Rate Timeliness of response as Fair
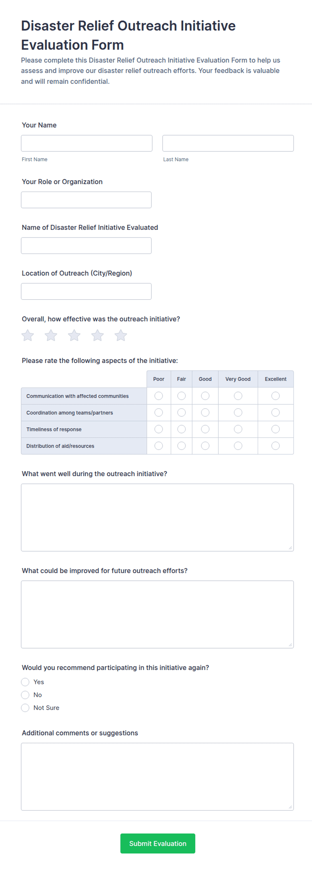The height and width of the screenshot is (870, 312). [x=181, y=429]
